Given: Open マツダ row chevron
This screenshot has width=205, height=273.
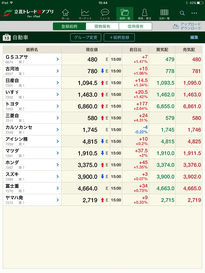Looking at the screenshot, I should point(58,153).
